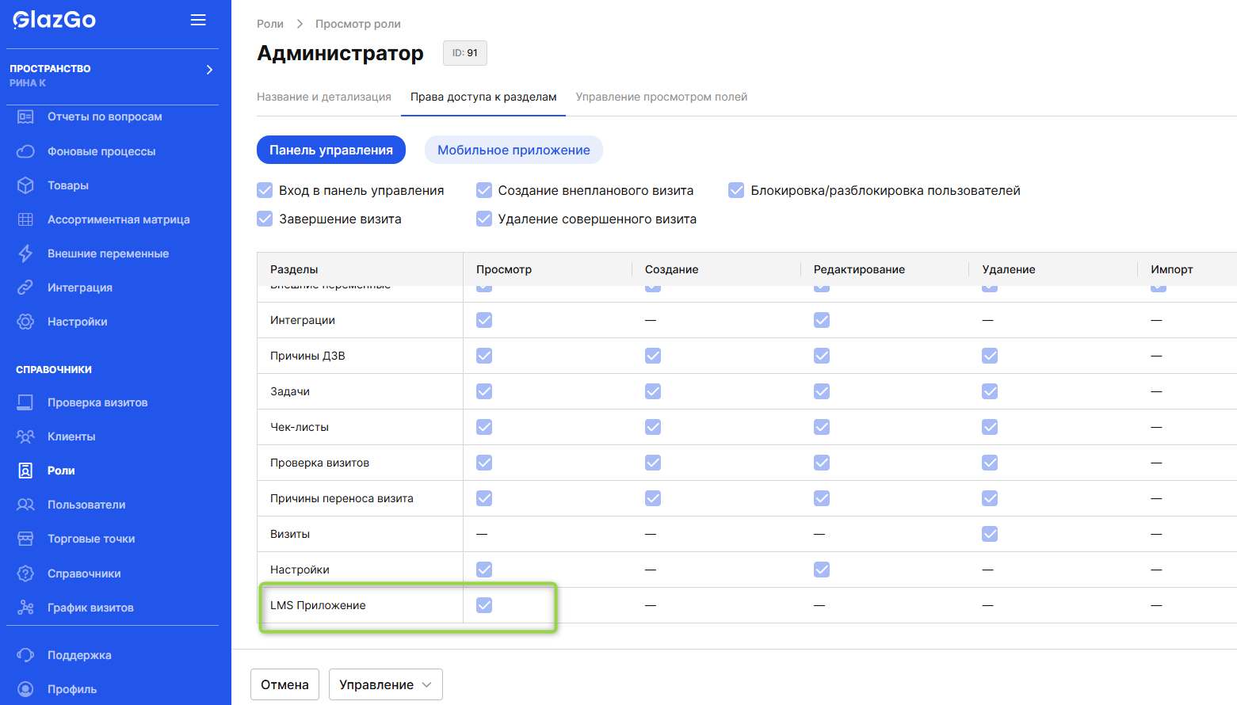Open Профиль sidebar link
Screen dimensions: 1237x705
click(x=72, y=689)
